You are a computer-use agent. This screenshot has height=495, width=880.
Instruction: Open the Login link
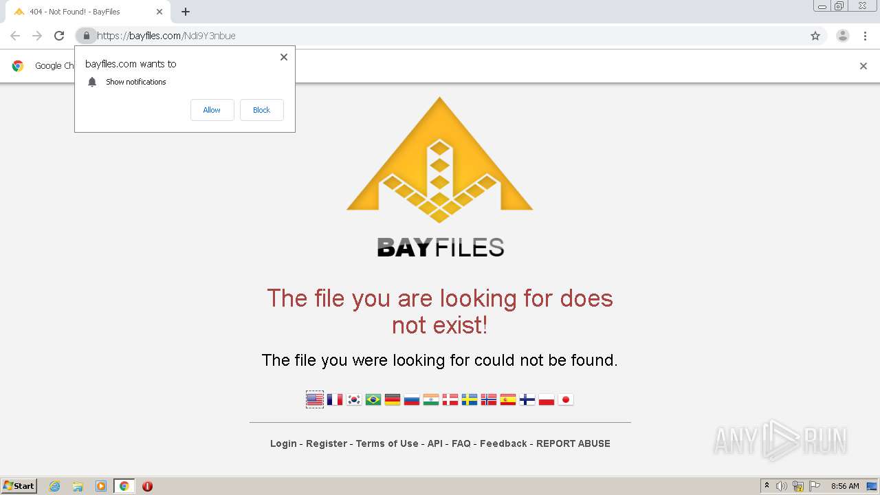point(283,443)
